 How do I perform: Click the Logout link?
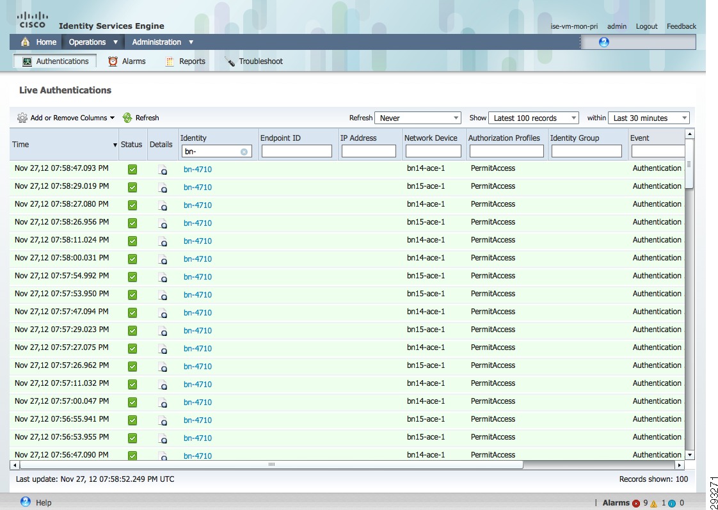point(646,26)
